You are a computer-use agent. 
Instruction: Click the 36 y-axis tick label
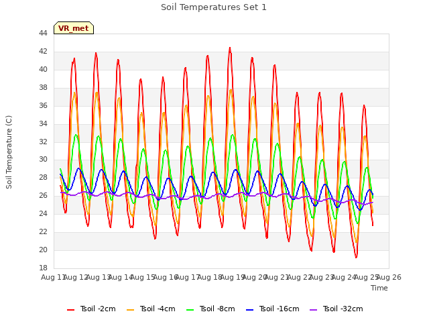[43, 105]
